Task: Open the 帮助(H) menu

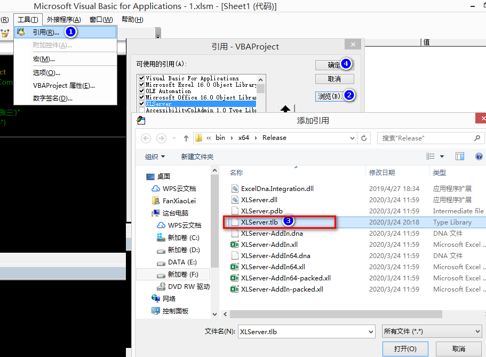Action: (132, 20)
